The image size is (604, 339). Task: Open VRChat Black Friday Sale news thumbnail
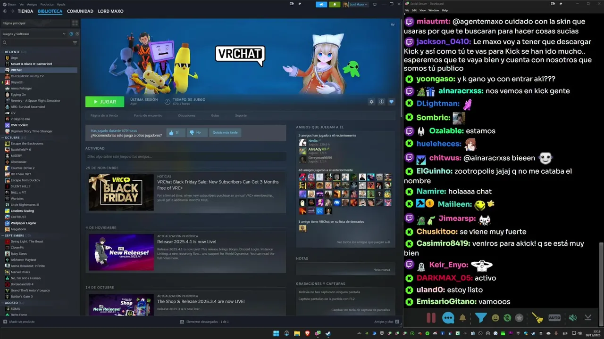pyautogui.click(x=121, y=192)
